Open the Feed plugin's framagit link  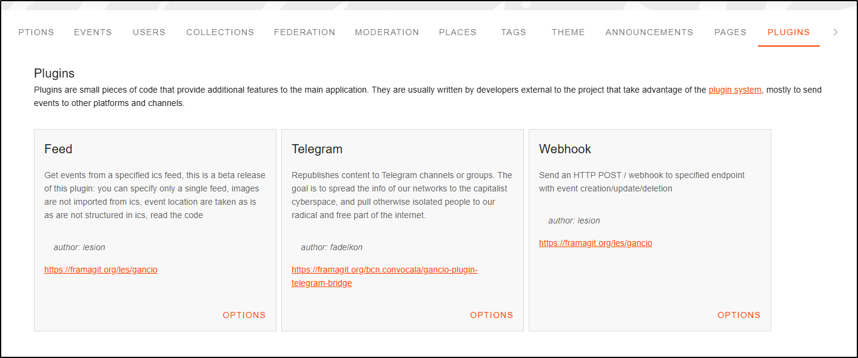pyautogui.click(x=101, y=270)
